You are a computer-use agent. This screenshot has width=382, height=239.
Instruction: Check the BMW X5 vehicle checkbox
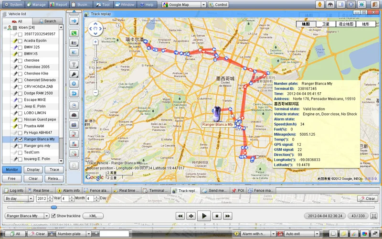click(x=20, y=54)
